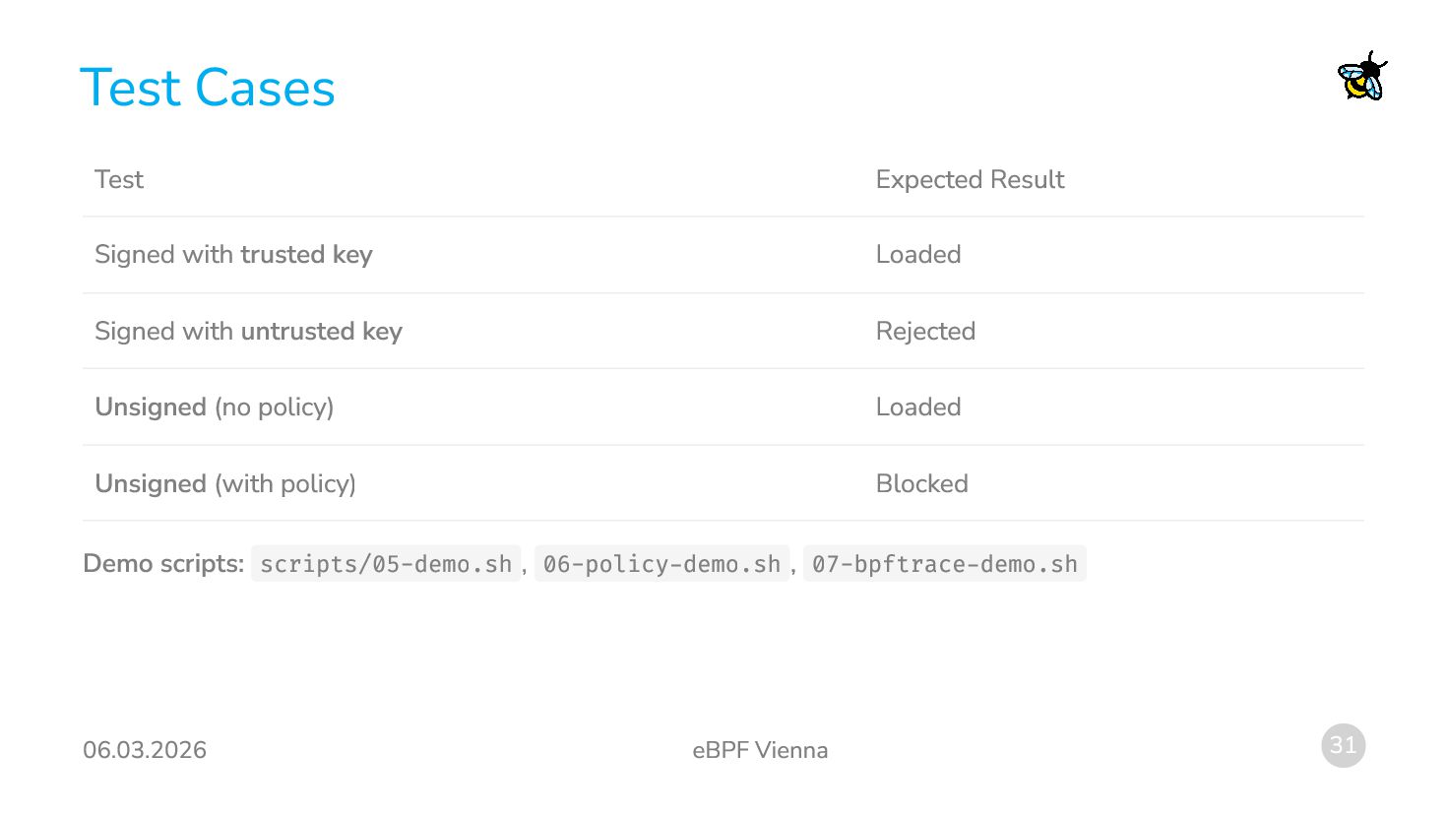Click the 'Unsigned (no policy)' cell
This screenshot has height=815, width=1447.
pyautogui.click(x=214, y=407)
